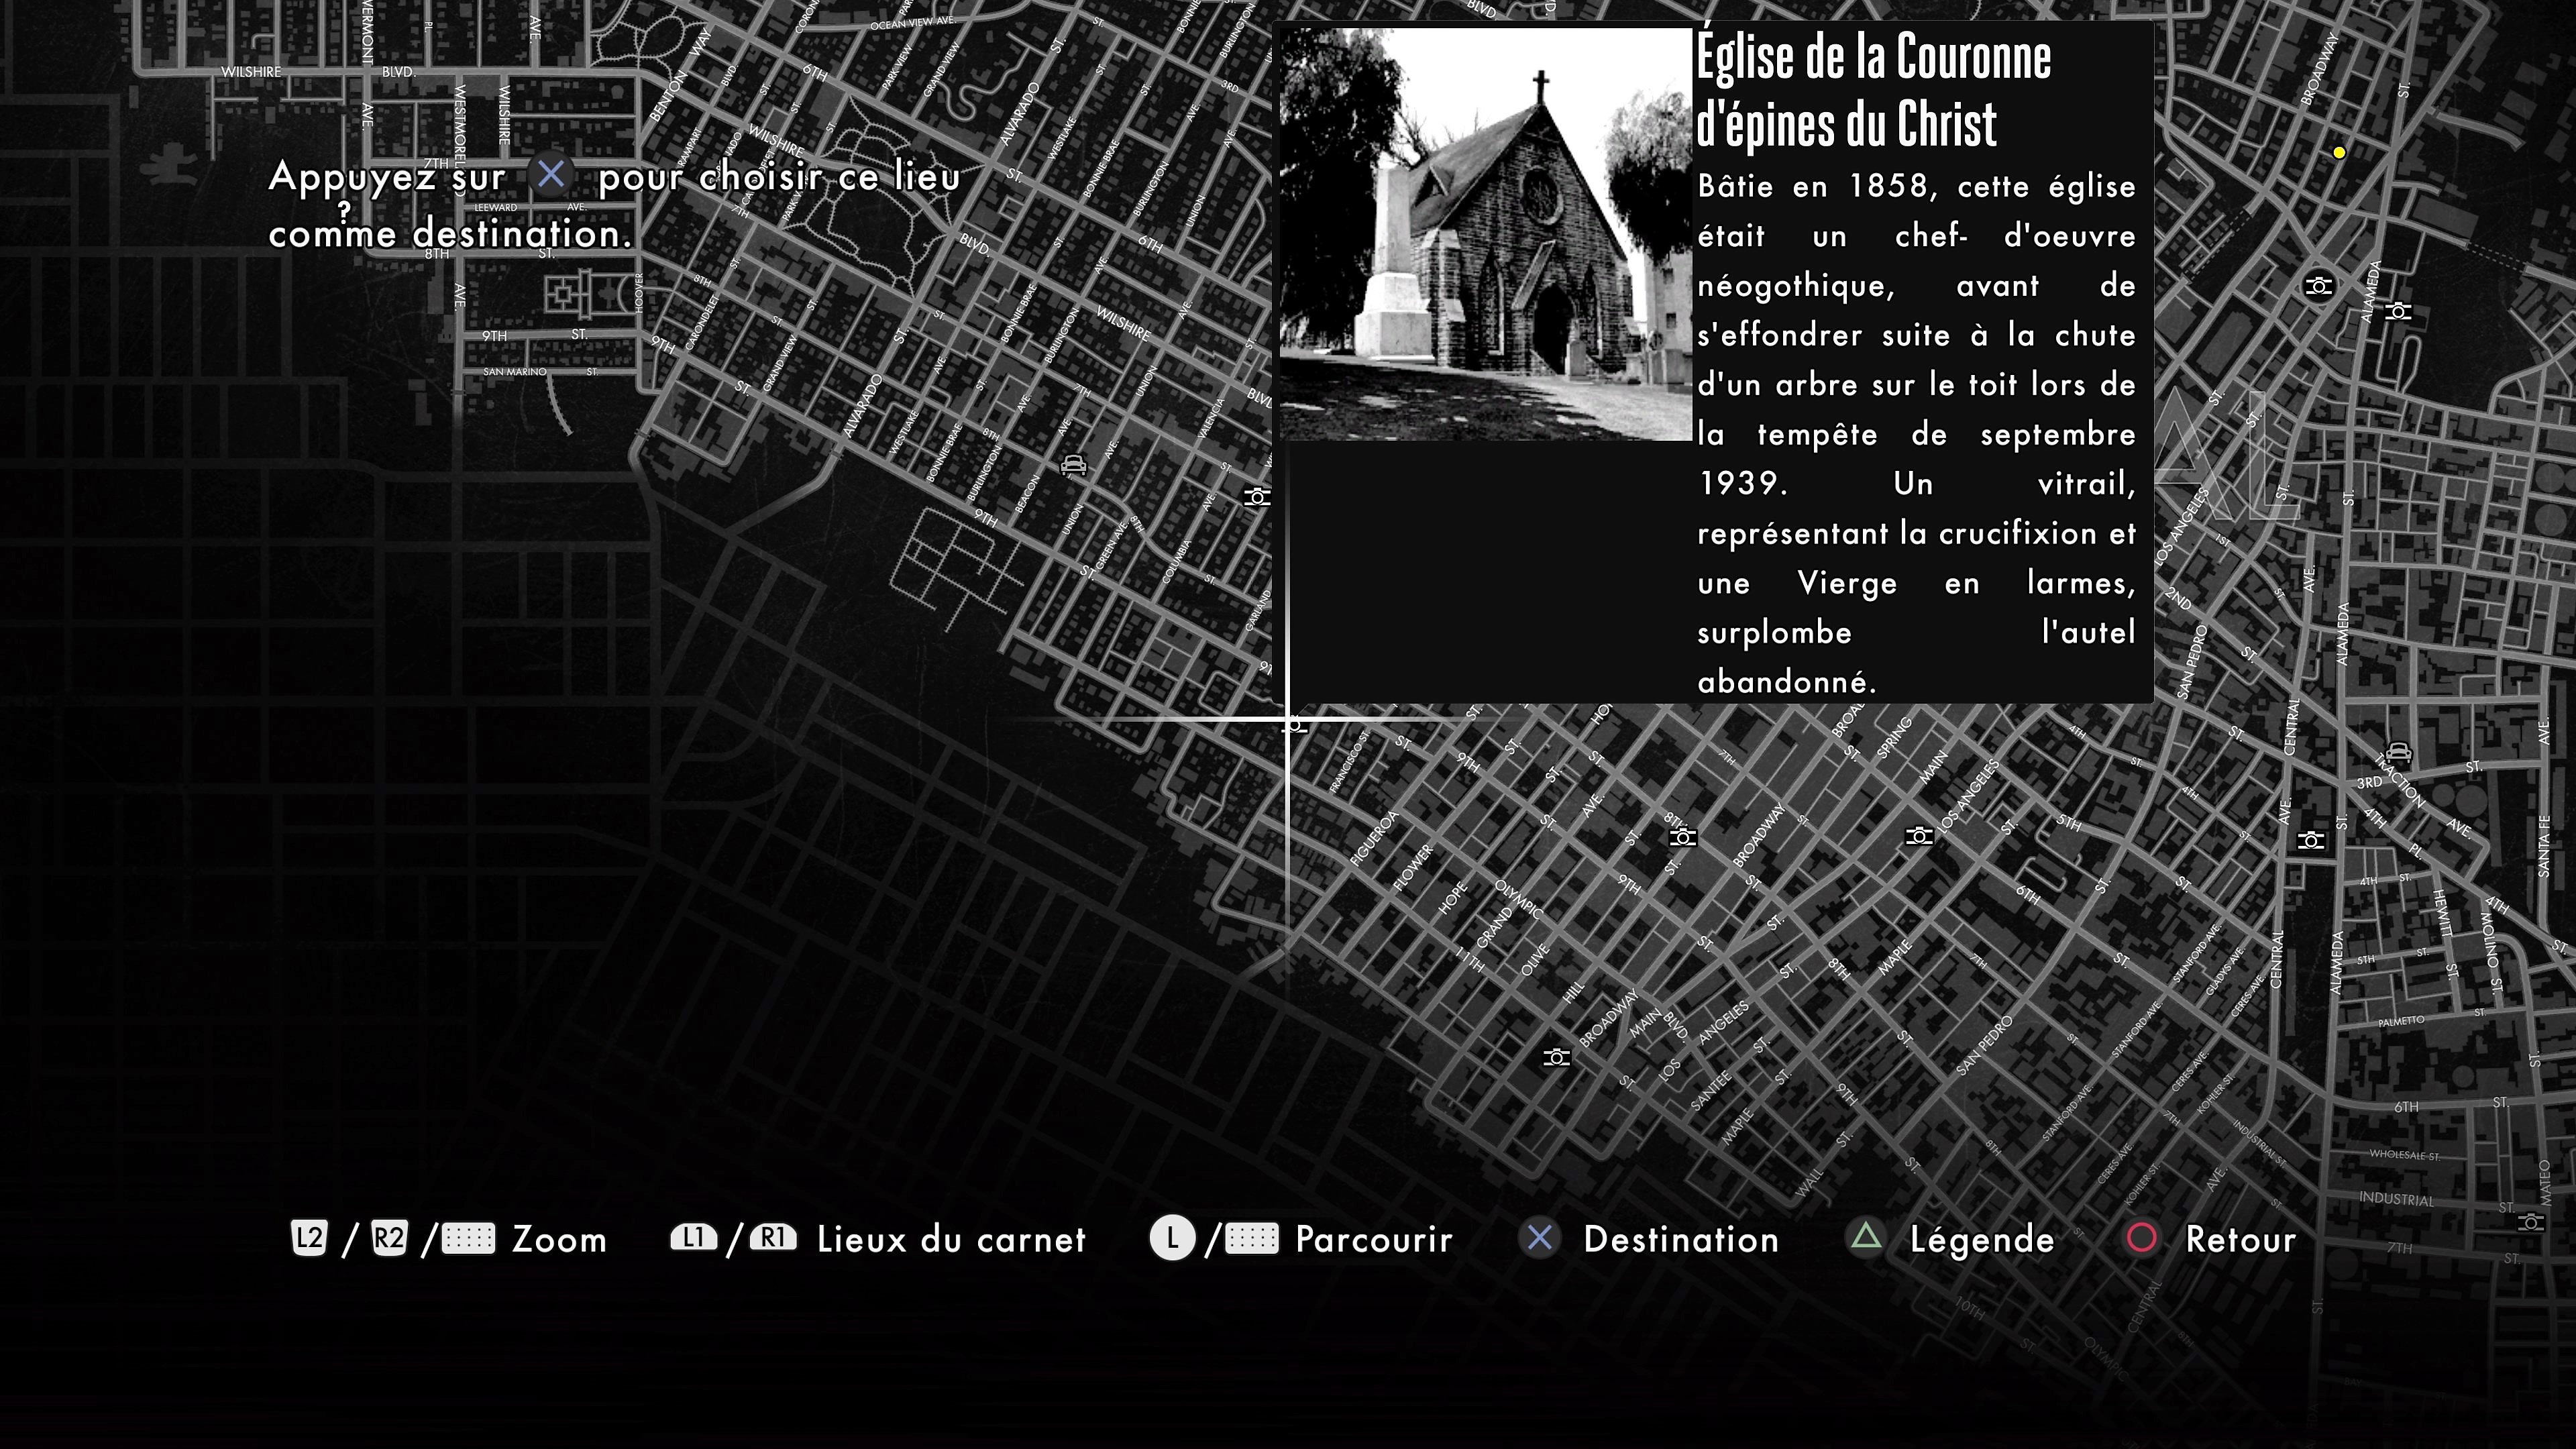The image size is (2576, 1449).
Task: Click the OCEAN VIEW AVE. label
Action: click(x=913, y=22)
